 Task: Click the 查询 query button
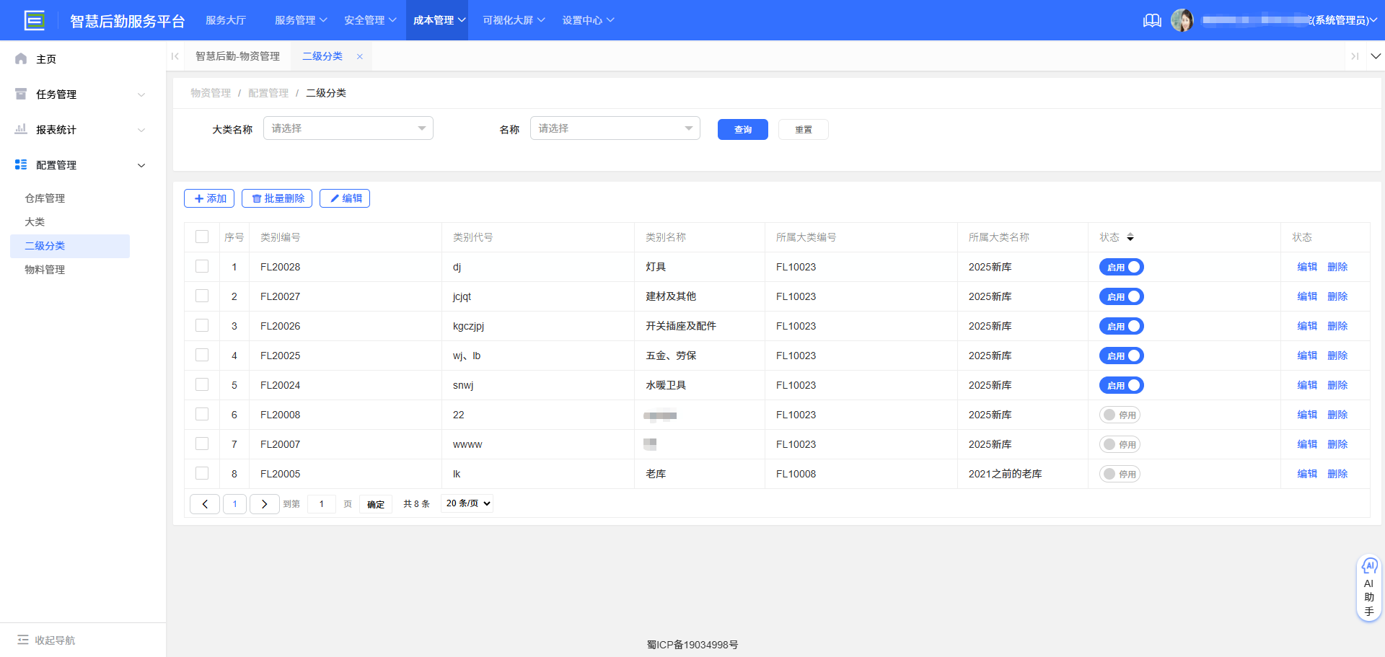pos(742,130)
